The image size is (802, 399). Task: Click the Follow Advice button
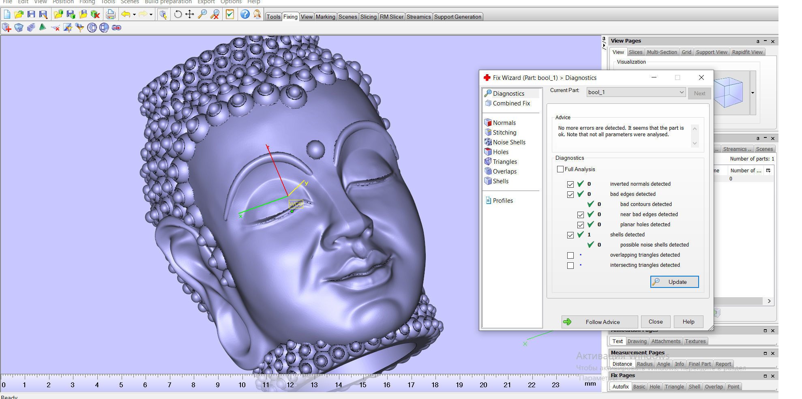coord(600,322)
